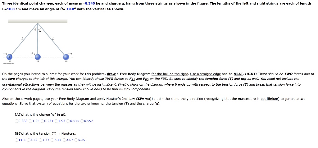Click the gray ceiling bar in the diagram
The image size is (318, 148).
click(38, 21)
